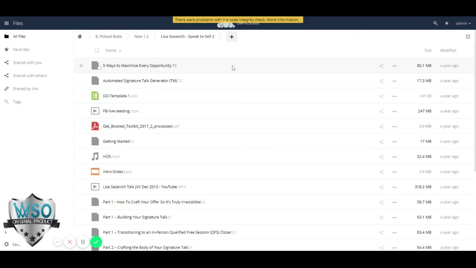The width and height of the screenshot is (476, 268).
Task: Share 'Part 1 - How To Craft Your Offer' file
Action: [x=381, y=202]
